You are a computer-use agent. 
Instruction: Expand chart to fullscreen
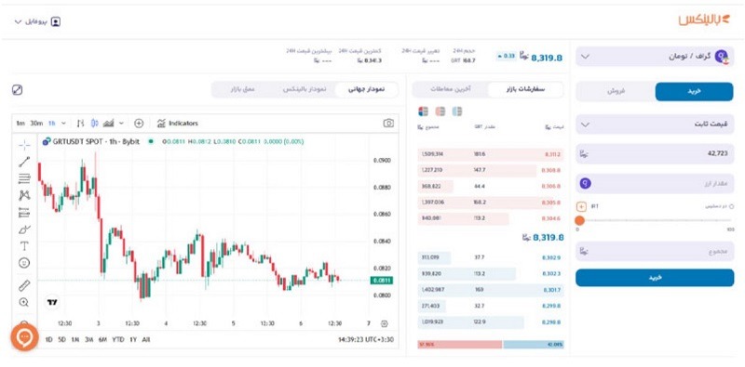(17, 89)
